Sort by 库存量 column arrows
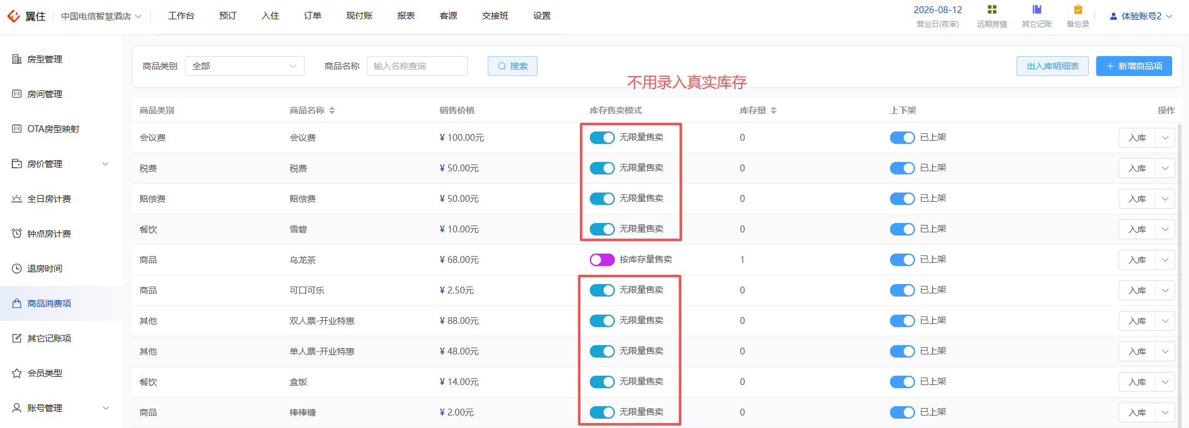Viewport: 1189px width, 428px height. tap(774, 110)
